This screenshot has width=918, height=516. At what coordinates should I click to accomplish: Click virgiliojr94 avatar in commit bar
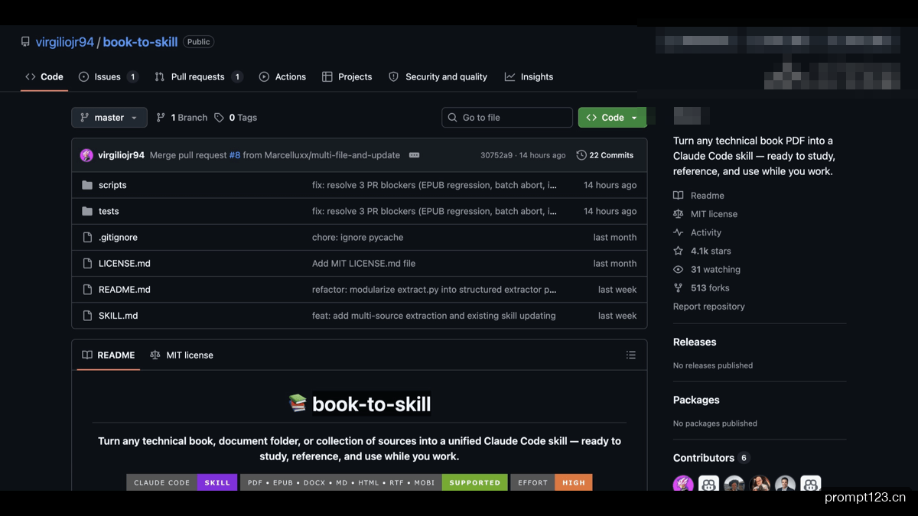86,155
